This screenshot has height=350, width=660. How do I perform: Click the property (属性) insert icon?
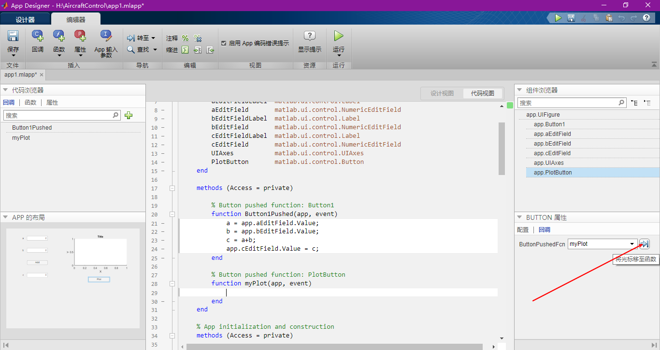80,36
